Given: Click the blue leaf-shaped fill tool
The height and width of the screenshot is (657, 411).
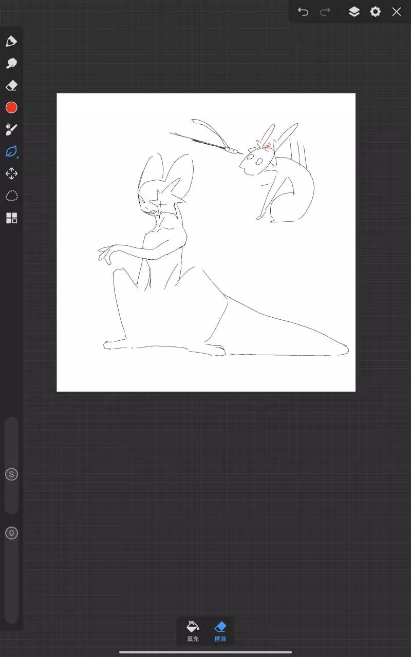Looking at the screenshot, I should [x=11, y=151].
